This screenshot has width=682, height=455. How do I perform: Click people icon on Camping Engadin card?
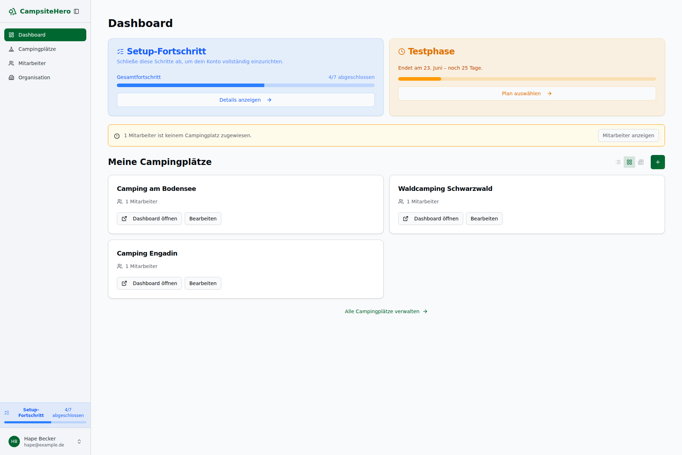point(120,266)
